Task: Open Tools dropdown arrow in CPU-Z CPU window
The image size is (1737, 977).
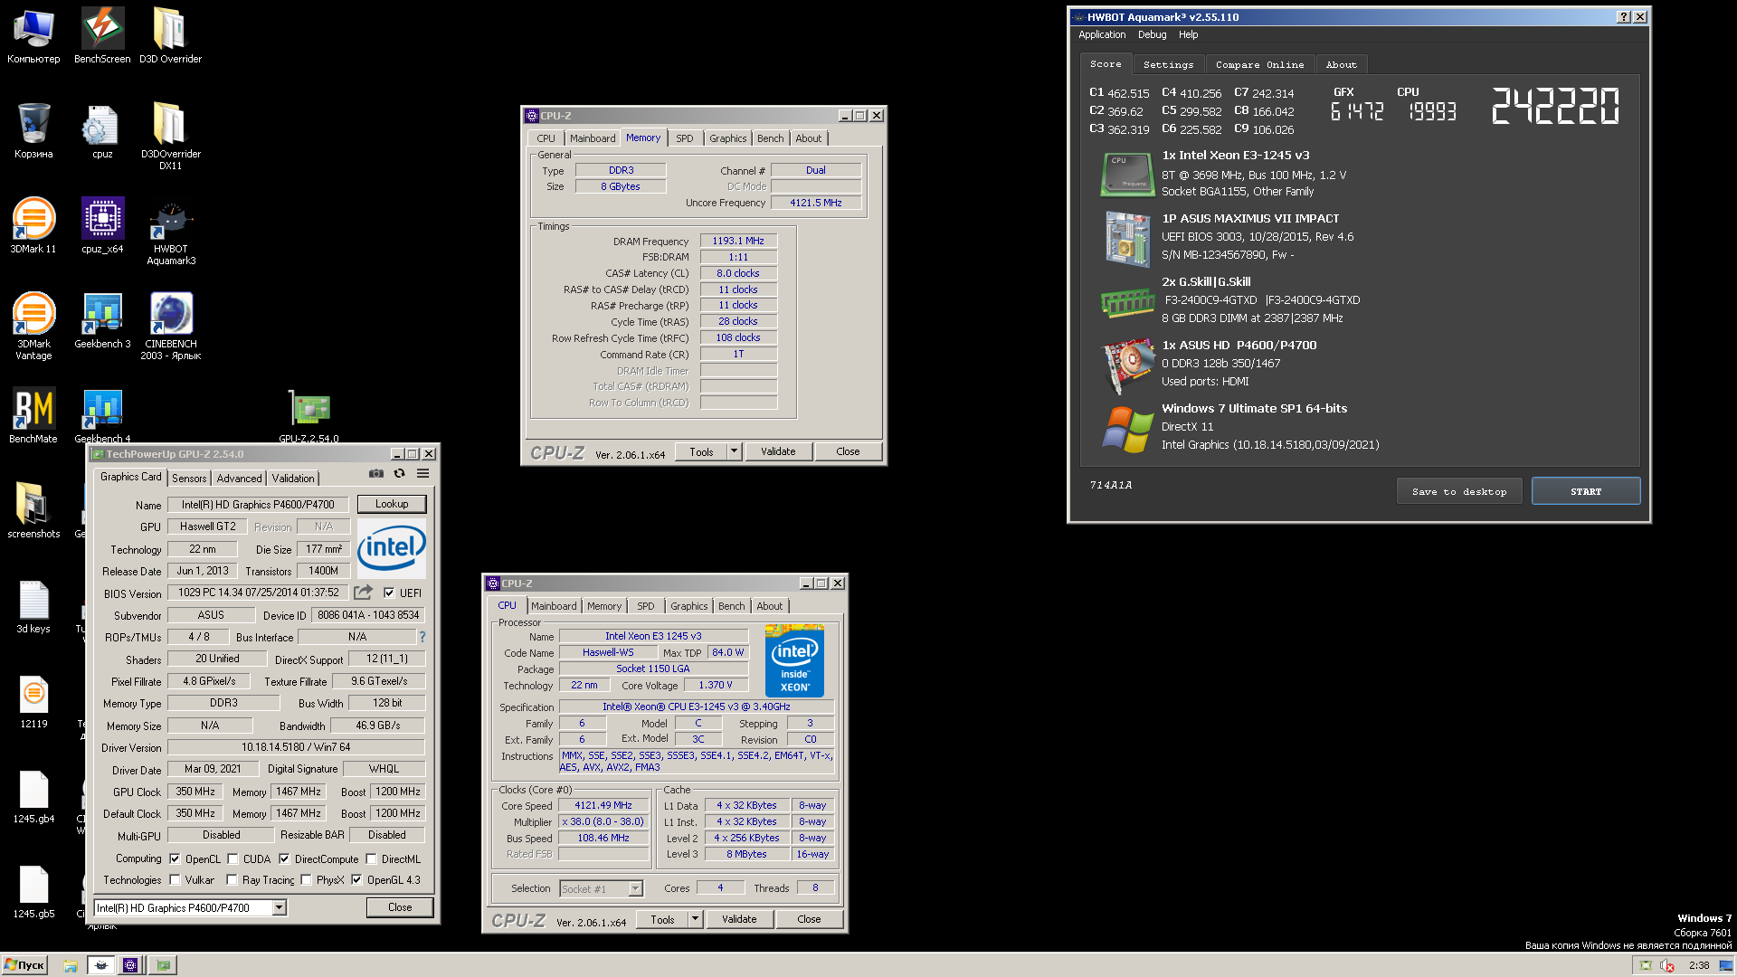Action: tap(695, 919)
